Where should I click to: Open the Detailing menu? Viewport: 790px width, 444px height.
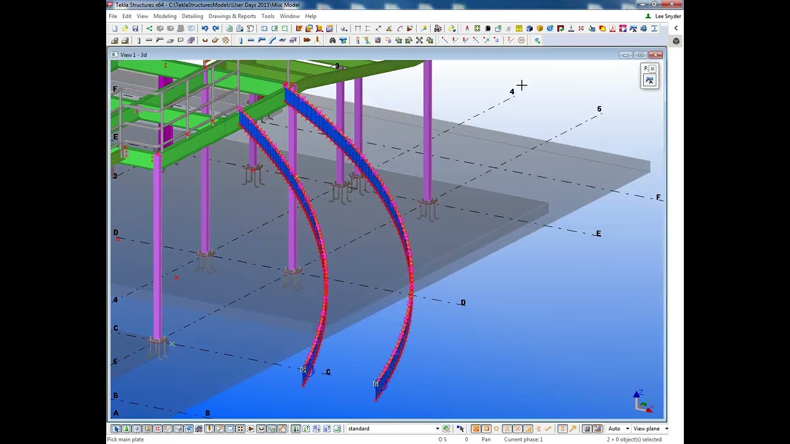click(193, 16)
